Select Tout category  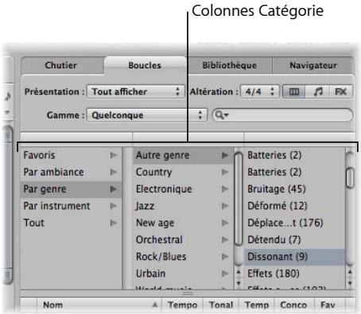tap(71, 223)
